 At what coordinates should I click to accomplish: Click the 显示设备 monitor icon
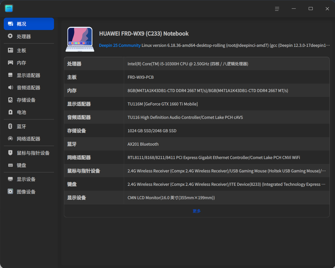point(10,179)
